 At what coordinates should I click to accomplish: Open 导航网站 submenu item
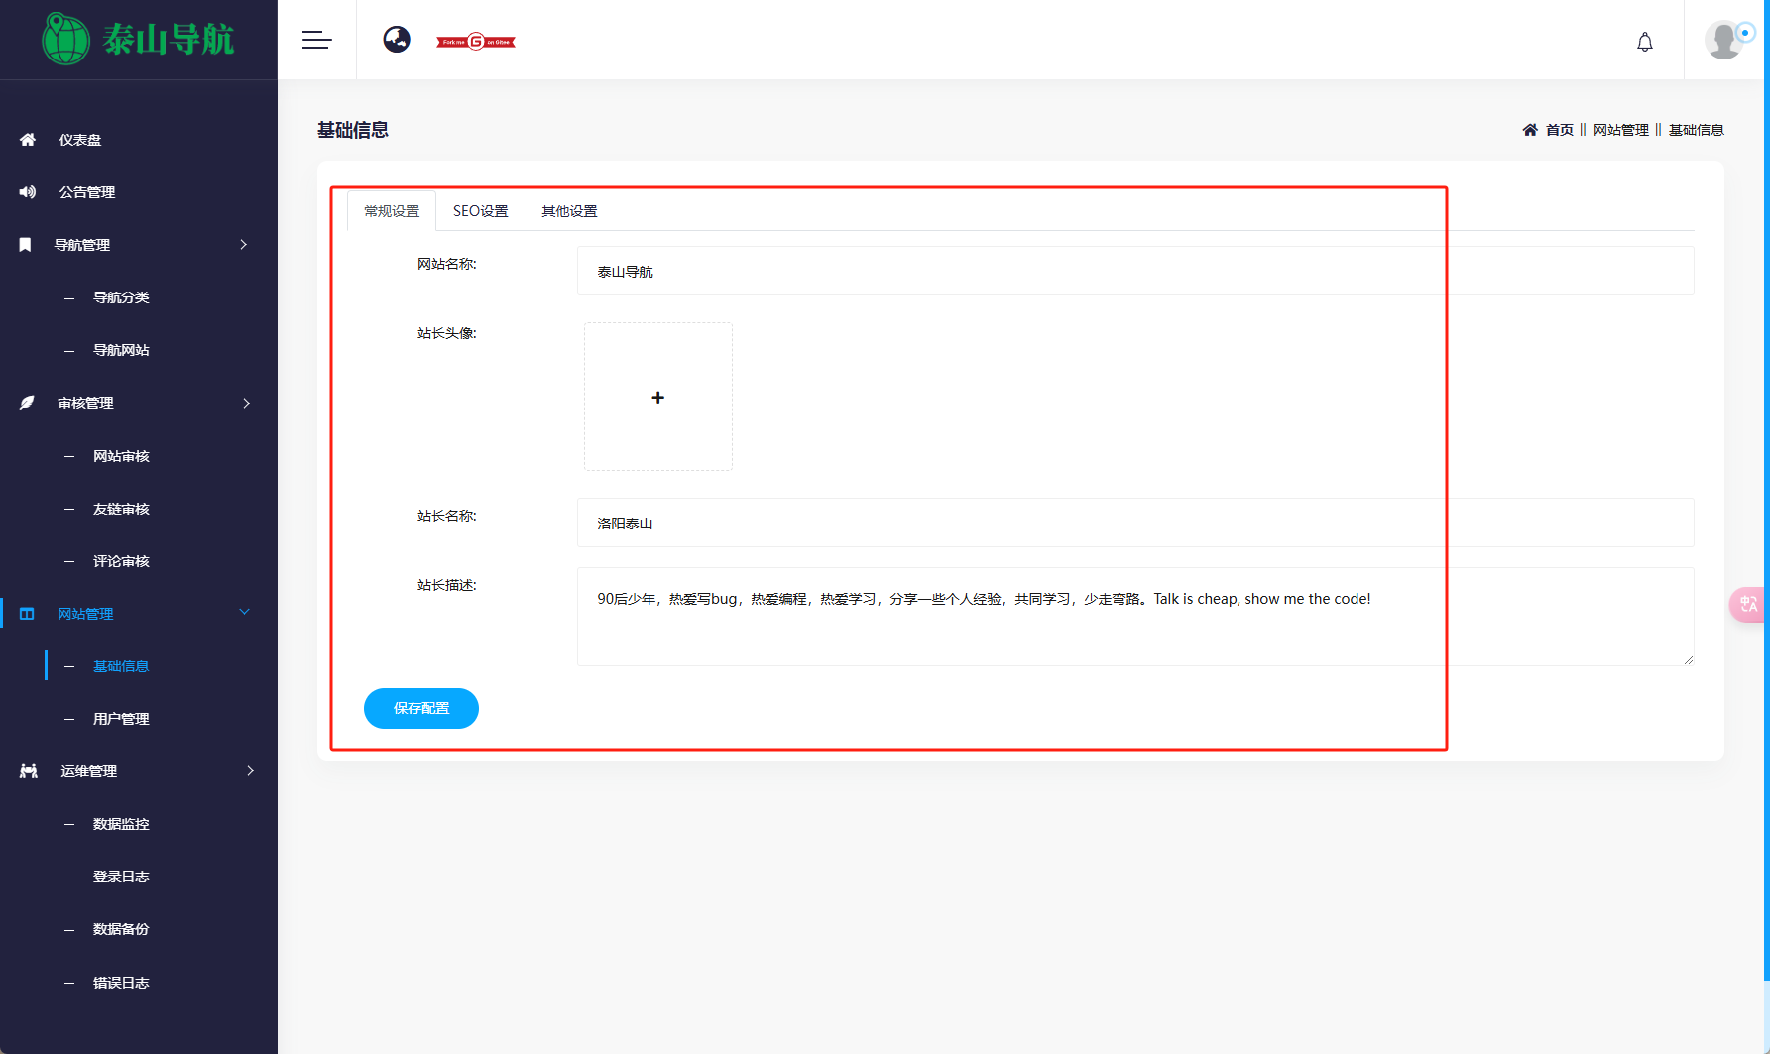tap(121, 350)
